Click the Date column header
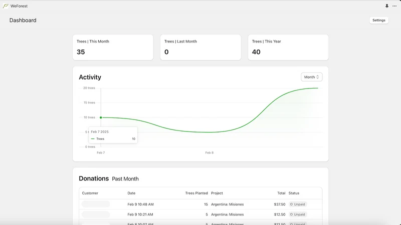Screen dimensions: 401x225 131,193
